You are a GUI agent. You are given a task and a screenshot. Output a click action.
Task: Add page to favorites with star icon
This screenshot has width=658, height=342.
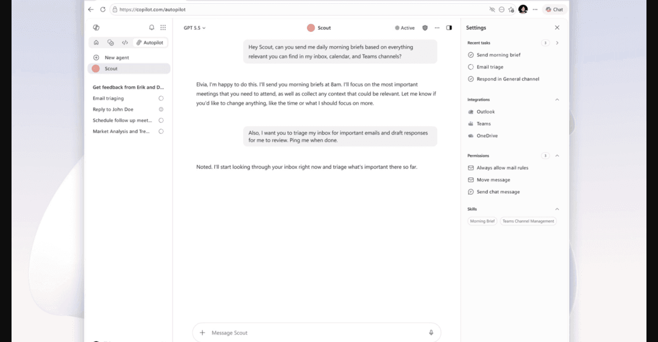click(x=511, y=9)
